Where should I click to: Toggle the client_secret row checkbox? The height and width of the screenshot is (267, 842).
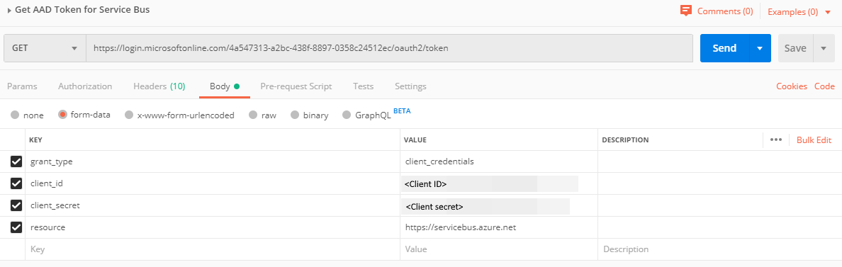click(x=16, y=205)
